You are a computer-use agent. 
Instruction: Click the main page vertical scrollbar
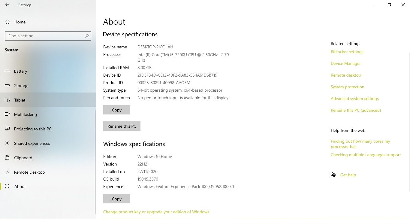tap(409, 122)
